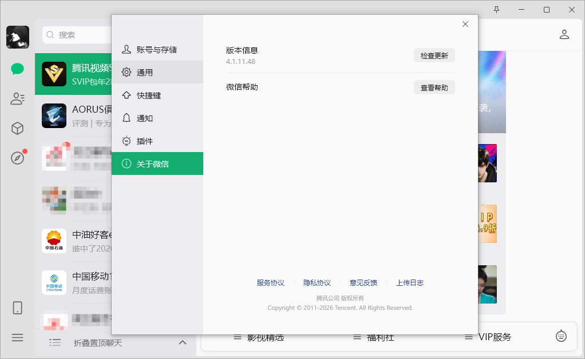
Task: Open the 中国移动 chat entry
Action: (73, 282)
